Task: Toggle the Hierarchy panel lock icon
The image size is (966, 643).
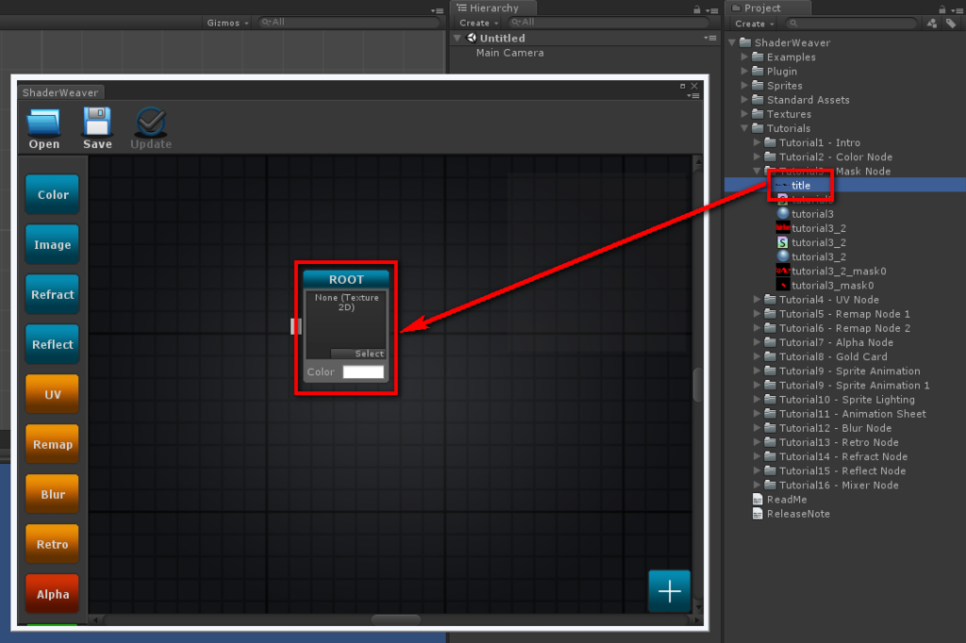Action: point(697,9)
